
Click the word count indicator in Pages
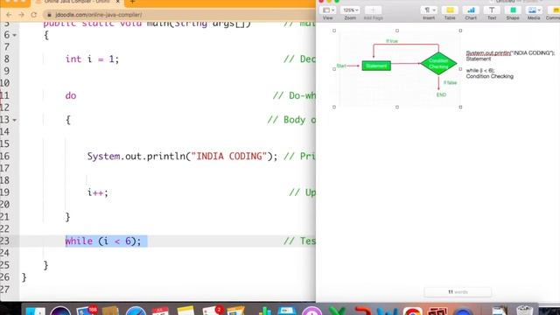[x=458, y=292]
